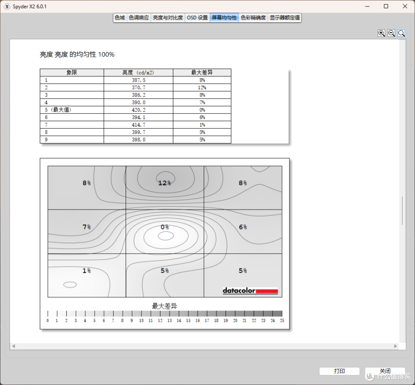The width and height of the screenshot is (415, 385).
Task: Click the 1% label on the uniformity map
Action: (x=86, y=271)
